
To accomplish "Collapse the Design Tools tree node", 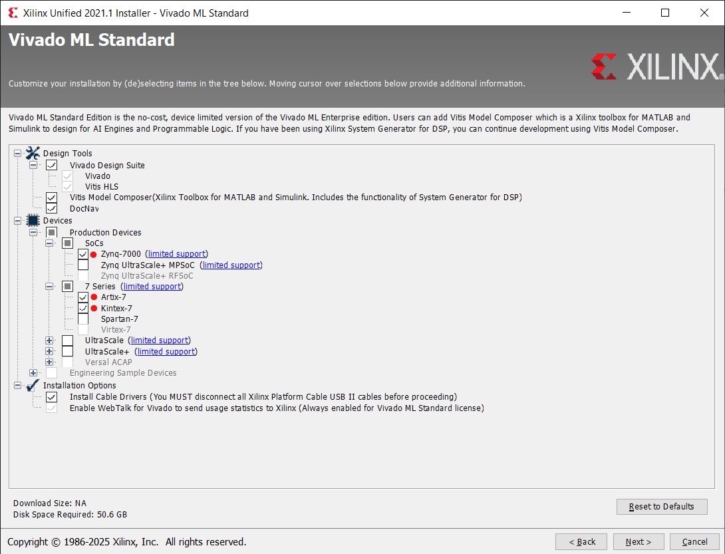I will tap(17, 153).
